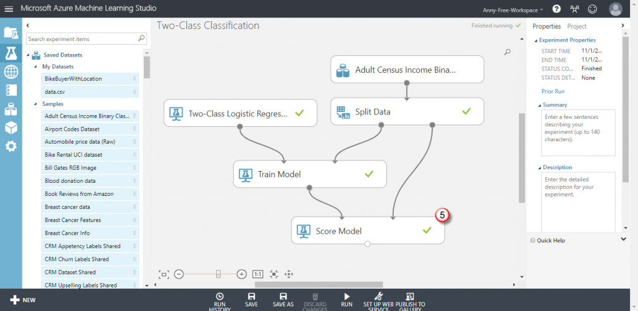The width and height of the screenshot is (638, 311).
Task: Click the fit to window zoom icon
Action: pos(164,274)
